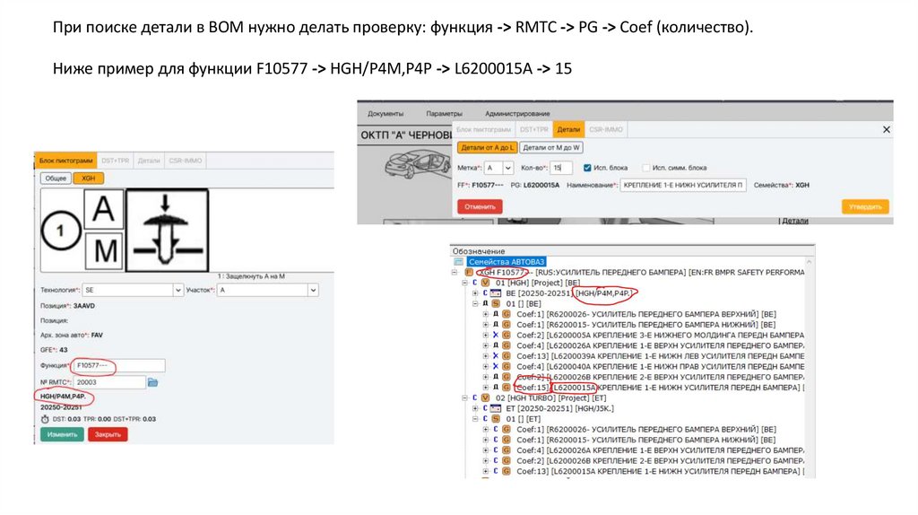Select the Общее sub-tab button

click(56, 179)
